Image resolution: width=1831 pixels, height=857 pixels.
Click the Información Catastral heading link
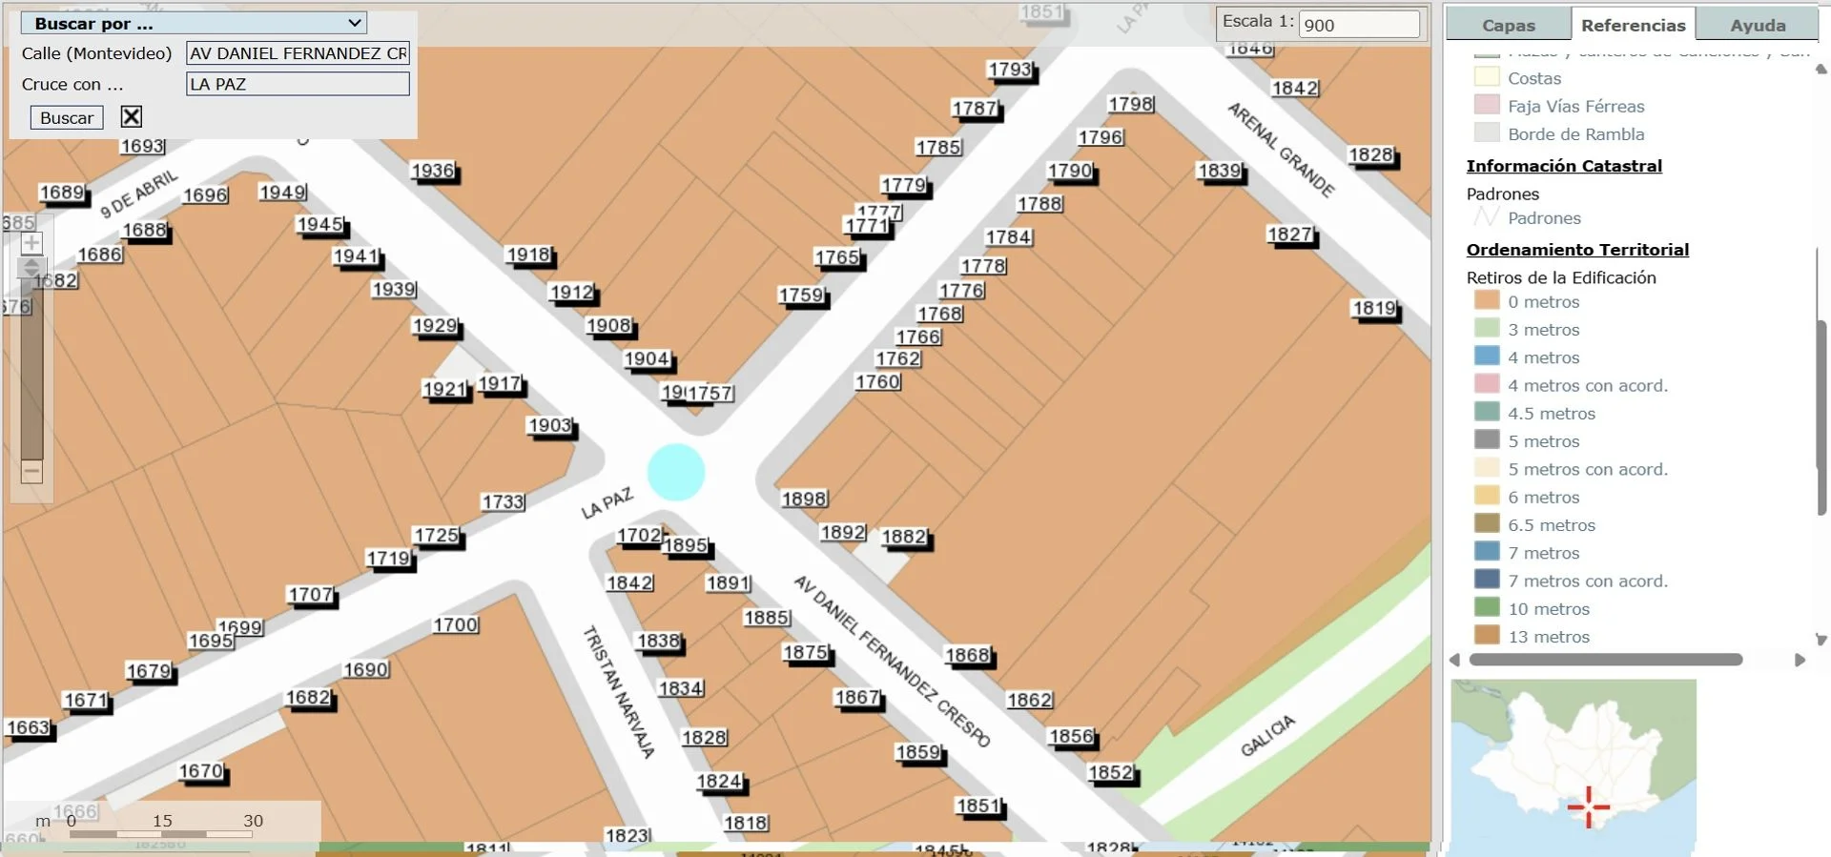[x=1564, y=166]
